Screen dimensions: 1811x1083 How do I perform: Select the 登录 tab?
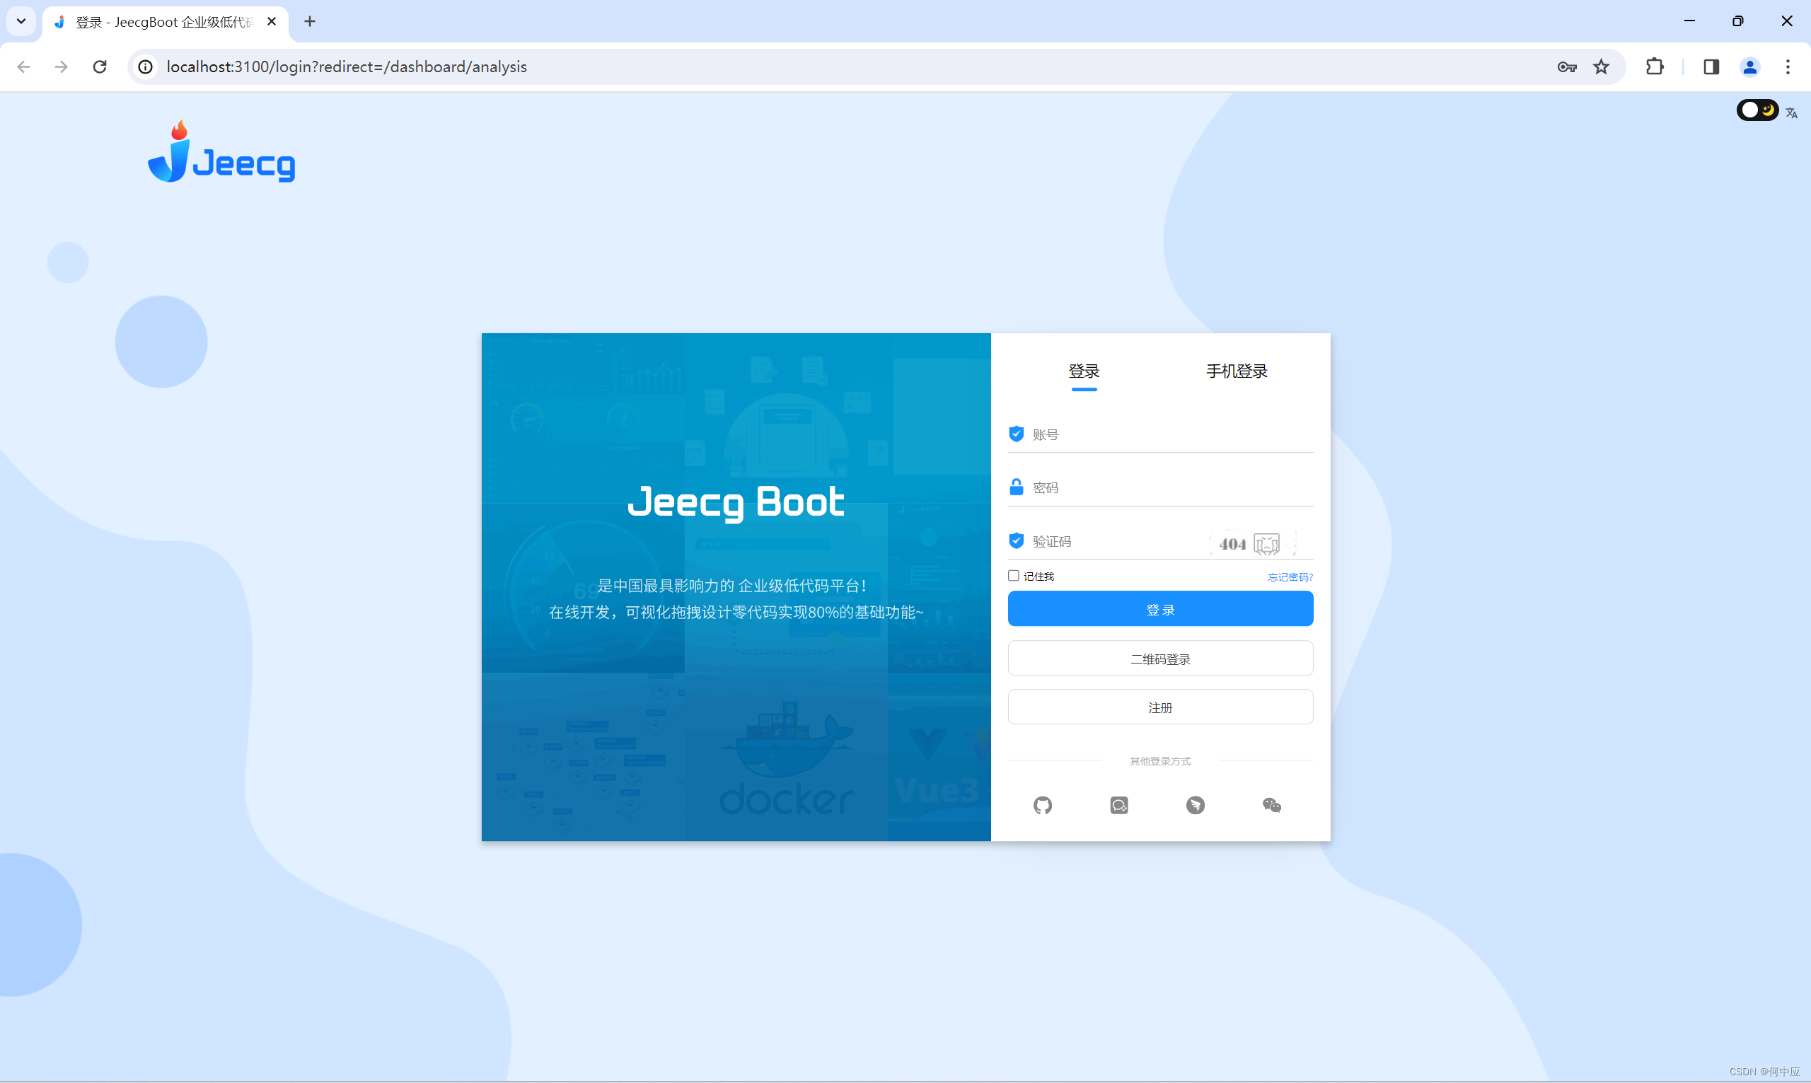(x=1084, y=371)
